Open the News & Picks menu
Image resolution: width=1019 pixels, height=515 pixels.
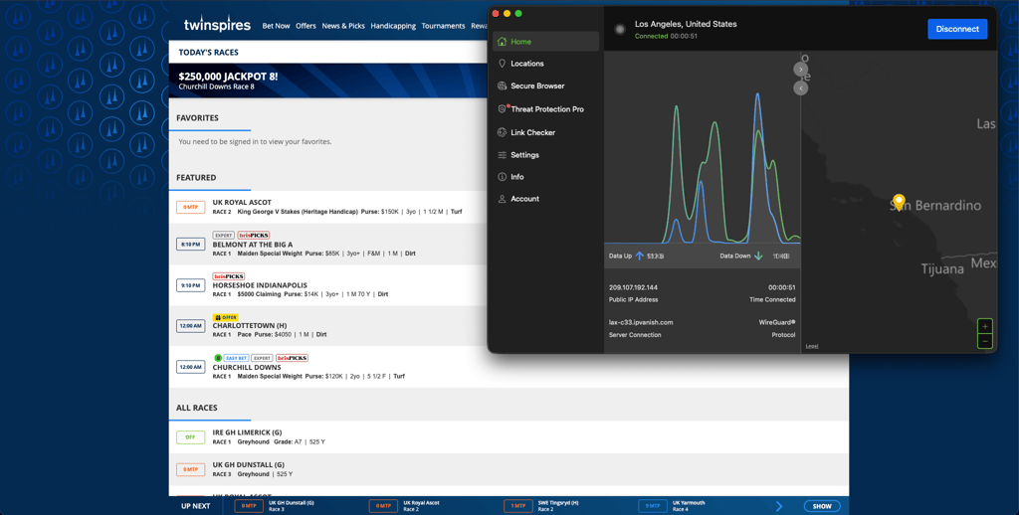tap(343, 26)
